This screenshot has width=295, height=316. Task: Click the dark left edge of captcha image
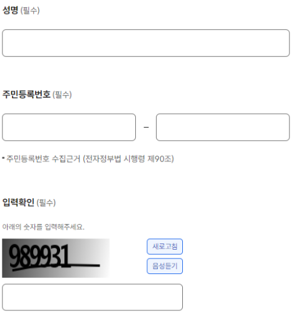[x=5, y=258]
